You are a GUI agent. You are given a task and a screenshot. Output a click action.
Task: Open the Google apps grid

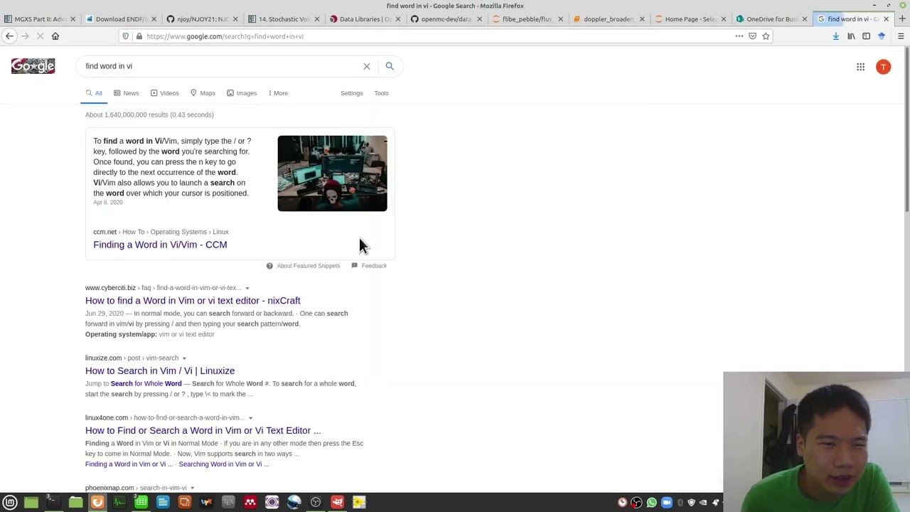(x=860, y=67)
